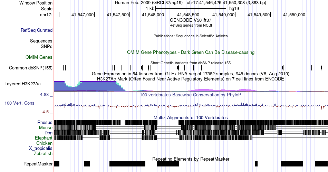Click the 41,550,000 ruler position
The height and width of the screenshot is (172, 328).
pos(294,15)
